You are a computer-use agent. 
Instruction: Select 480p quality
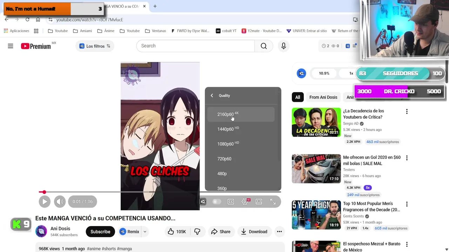click(x=241, y=174)
